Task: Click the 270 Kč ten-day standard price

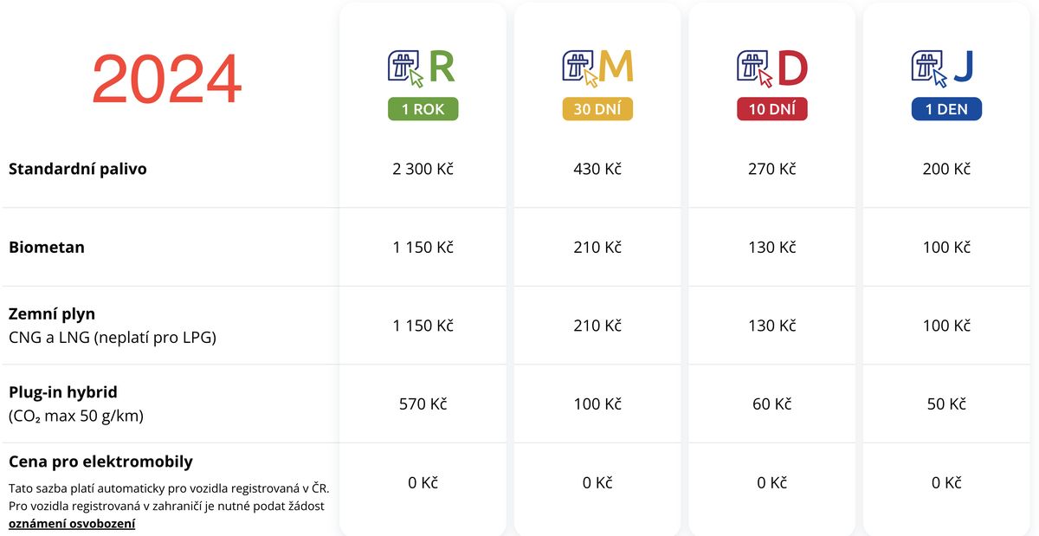Action: 772,169
